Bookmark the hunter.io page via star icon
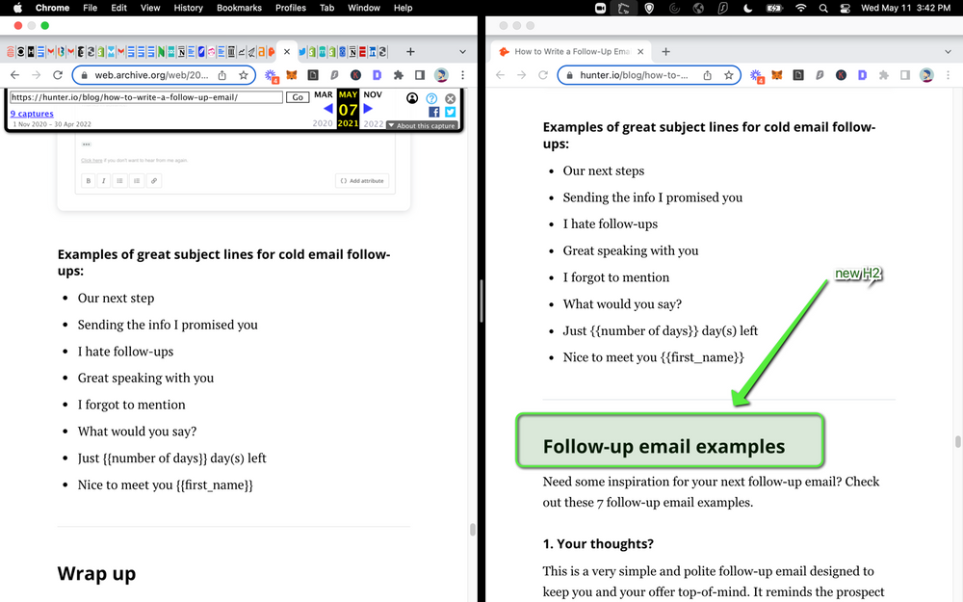This screenshot has height=602, width=963. tap(729, 73)
